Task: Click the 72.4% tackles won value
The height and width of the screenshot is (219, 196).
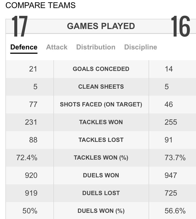Action: [27, 157]
